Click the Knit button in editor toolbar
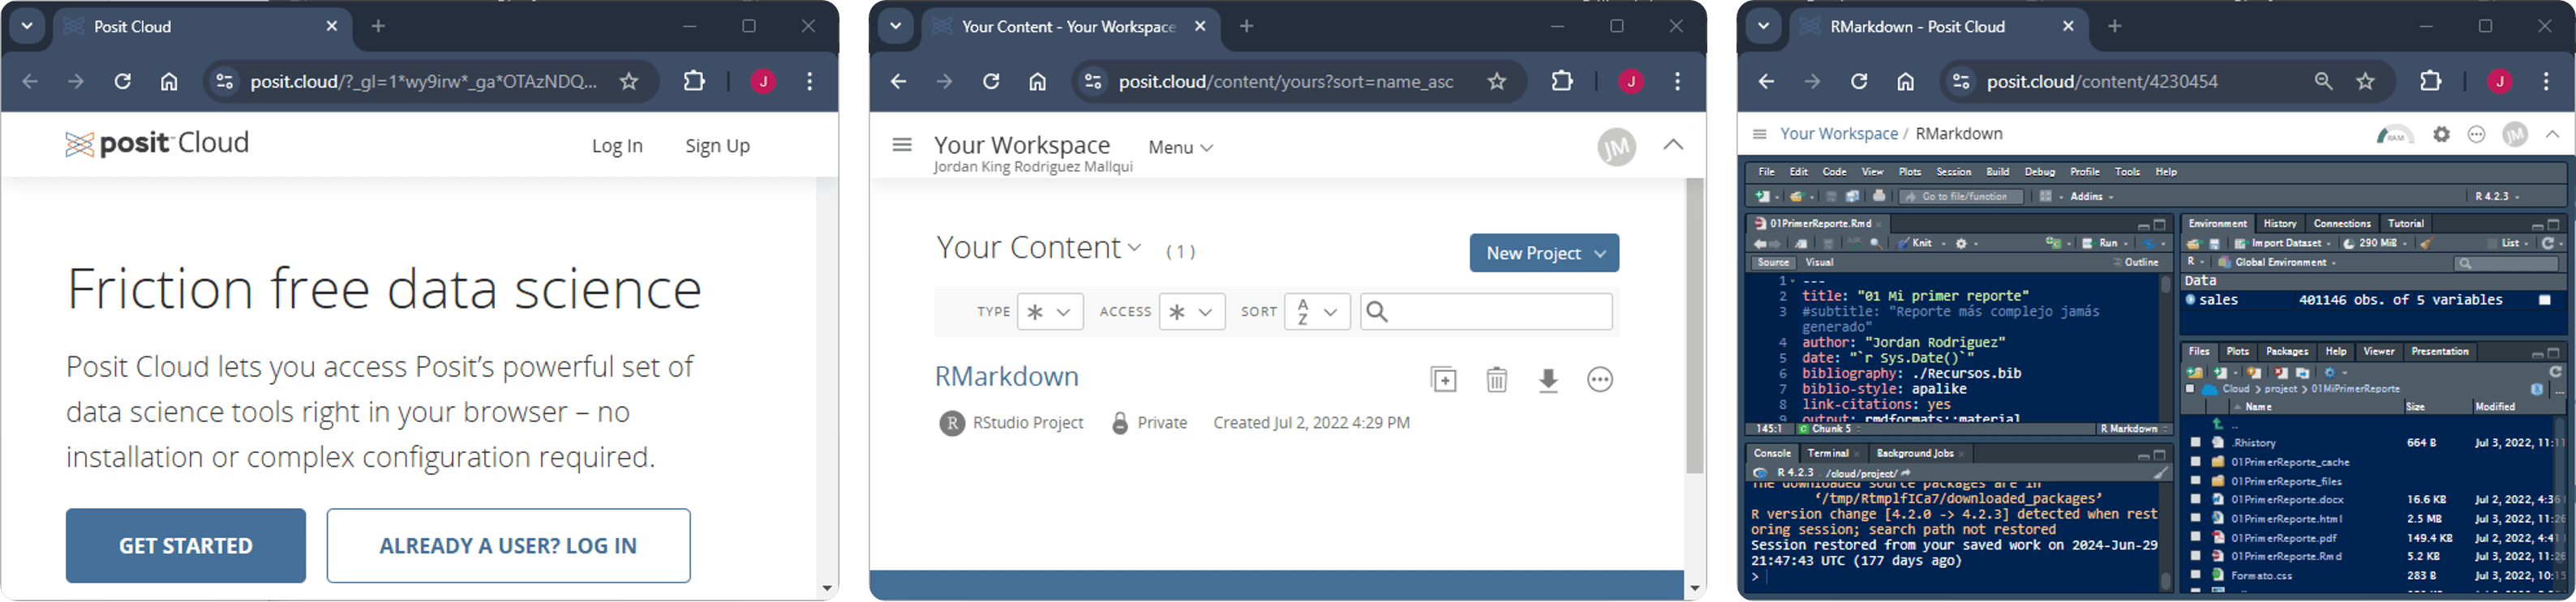The width and height of the screenshot is (2576, 602). pos(1914,244)
